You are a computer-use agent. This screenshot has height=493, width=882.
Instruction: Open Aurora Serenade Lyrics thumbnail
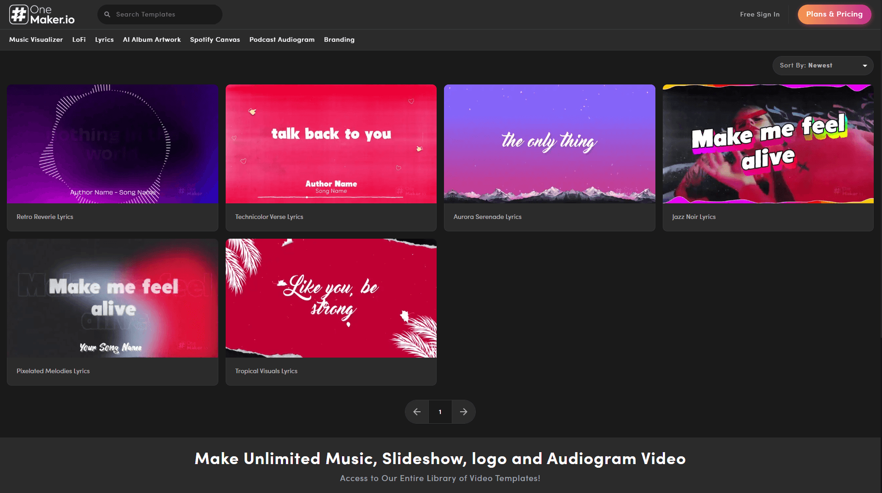pos(550,144)
